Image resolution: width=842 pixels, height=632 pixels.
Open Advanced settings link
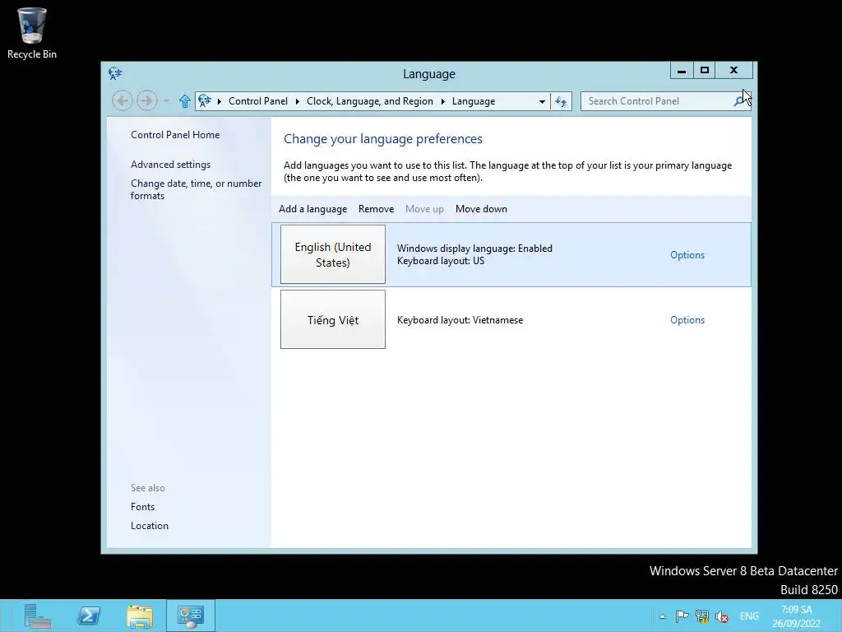coord(170,165)
